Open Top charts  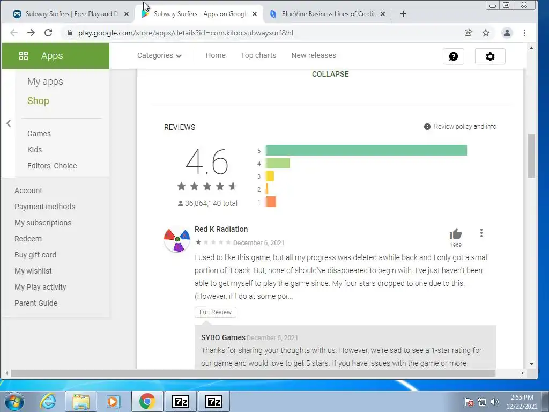(x=258, y=55)
